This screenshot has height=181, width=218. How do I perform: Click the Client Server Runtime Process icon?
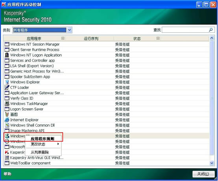click(7, 50)
